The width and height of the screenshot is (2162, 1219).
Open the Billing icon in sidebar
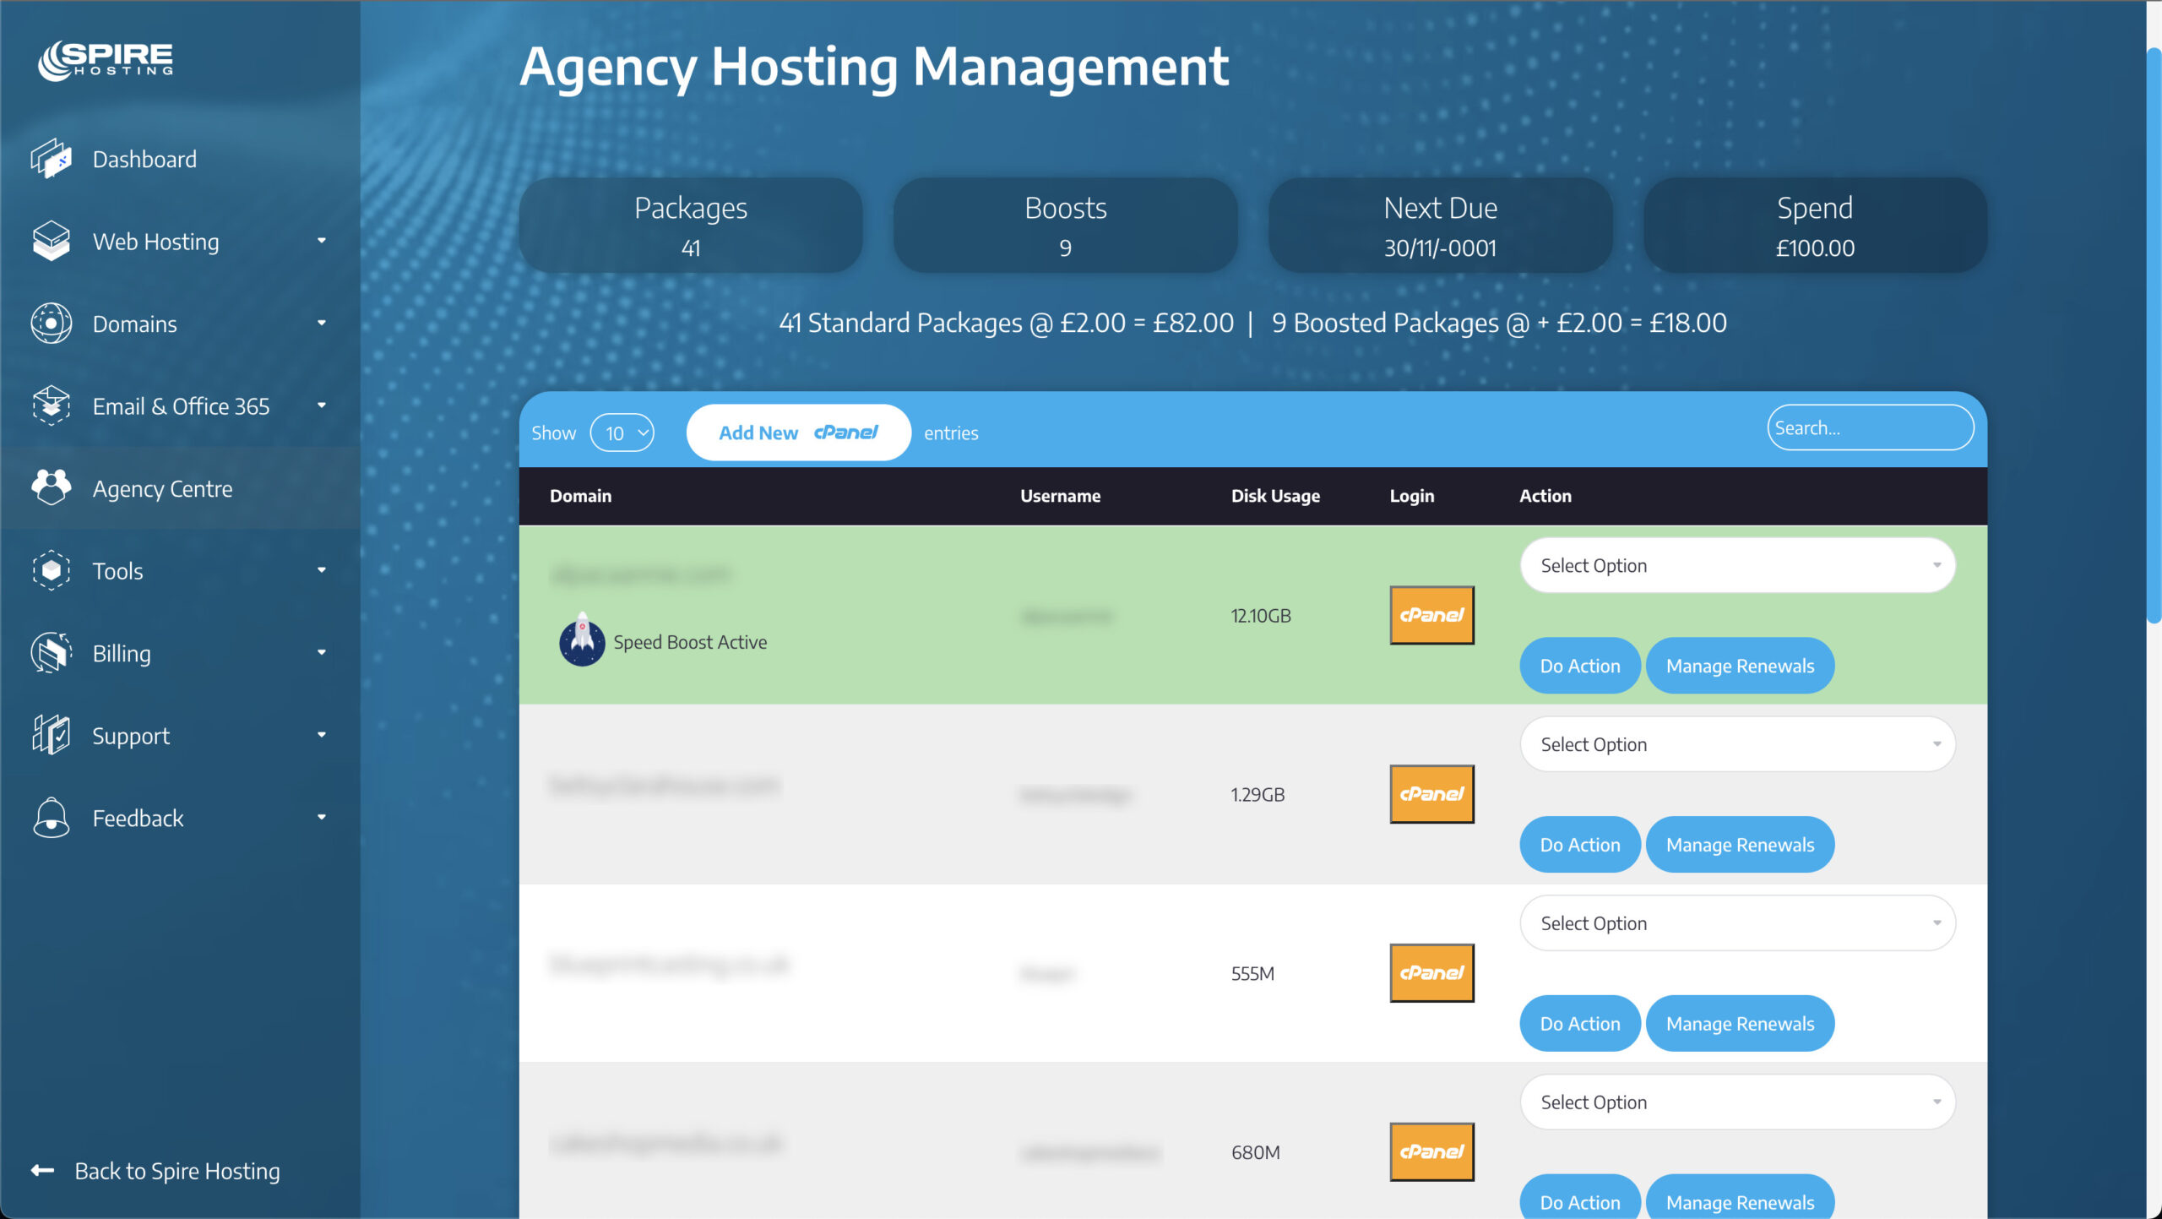51,652
